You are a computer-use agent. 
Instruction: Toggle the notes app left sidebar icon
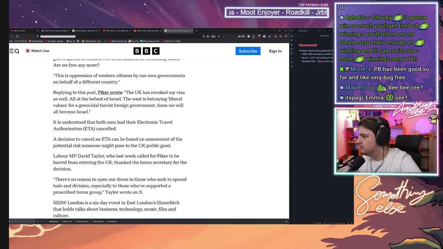tap(292, 31)
